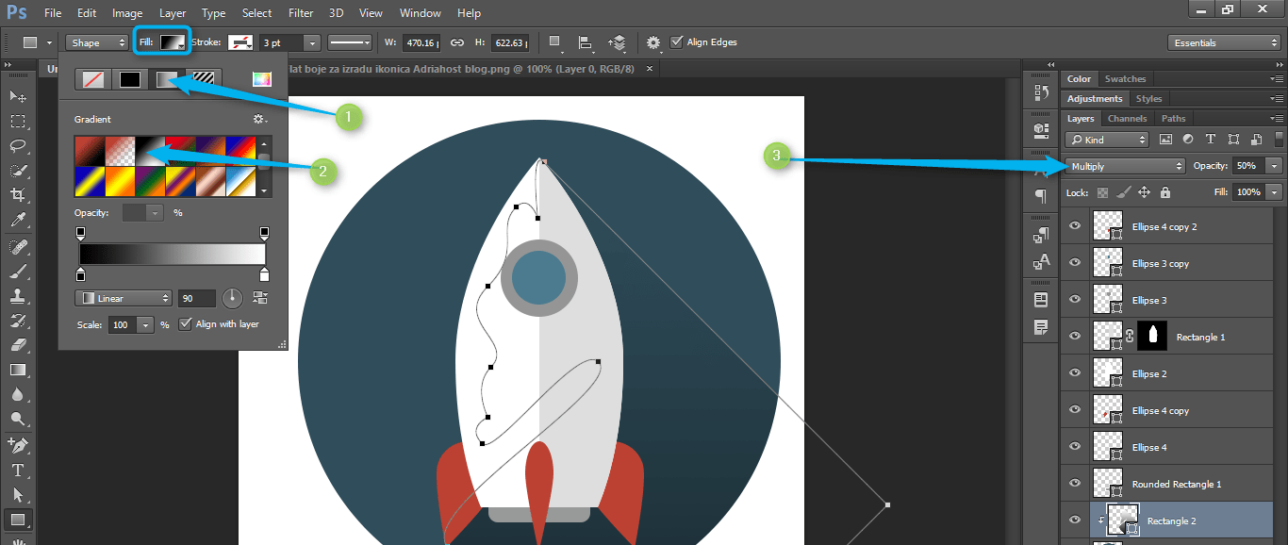The width and height of the screenshot is (1288, 545).
Task: Select the Pen tool
Action: [x=17, y=445]
